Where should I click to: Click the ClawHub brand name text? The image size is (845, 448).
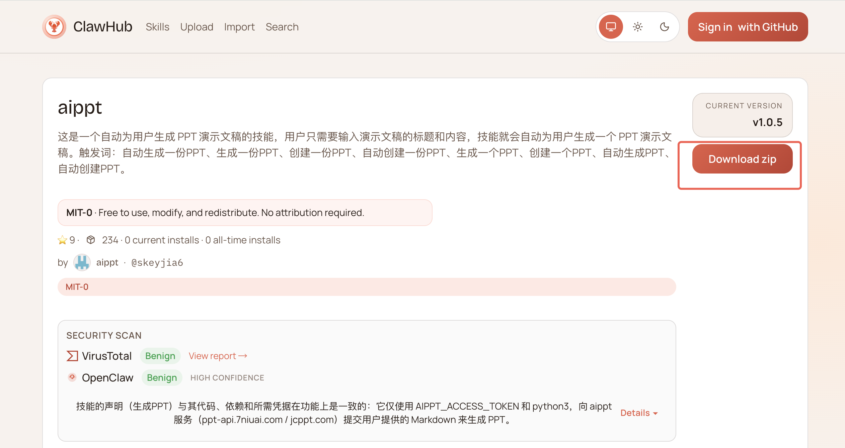coord(103,27)
